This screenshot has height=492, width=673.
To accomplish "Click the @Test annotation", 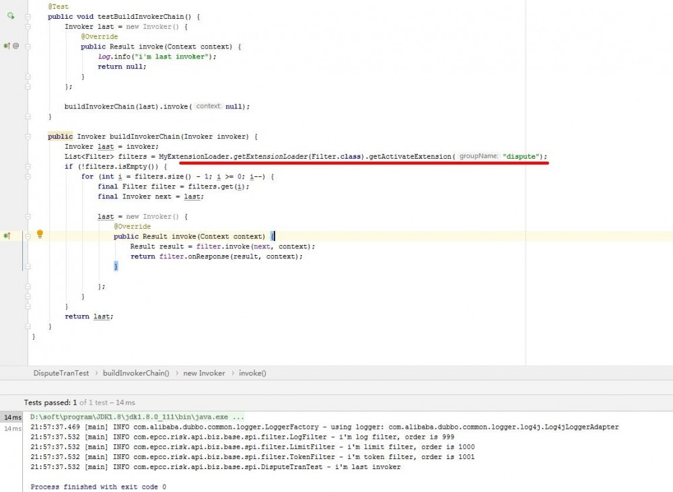I will click(58, 7).
